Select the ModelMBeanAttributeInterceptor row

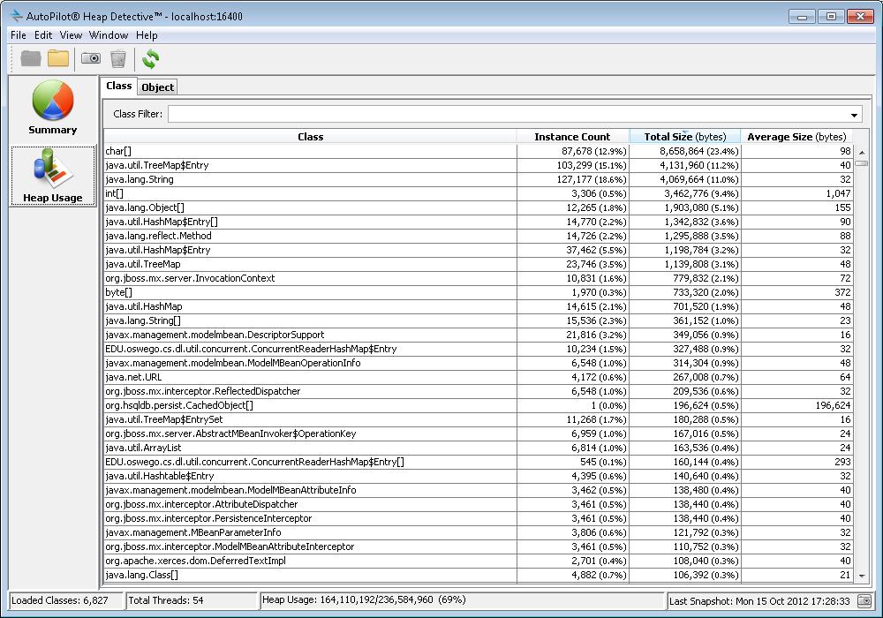click(x=479, y=546)
